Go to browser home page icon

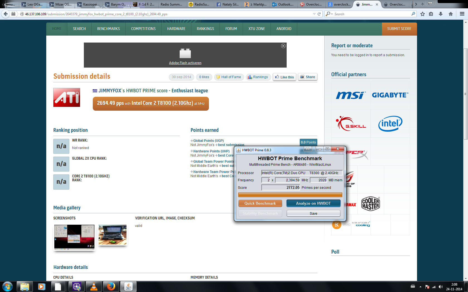451,14
